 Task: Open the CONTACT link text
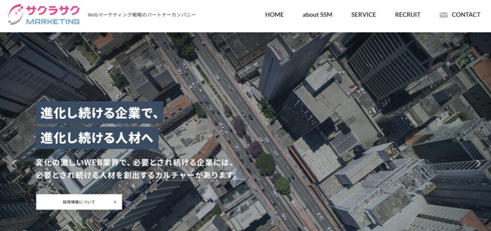(466, 15)
